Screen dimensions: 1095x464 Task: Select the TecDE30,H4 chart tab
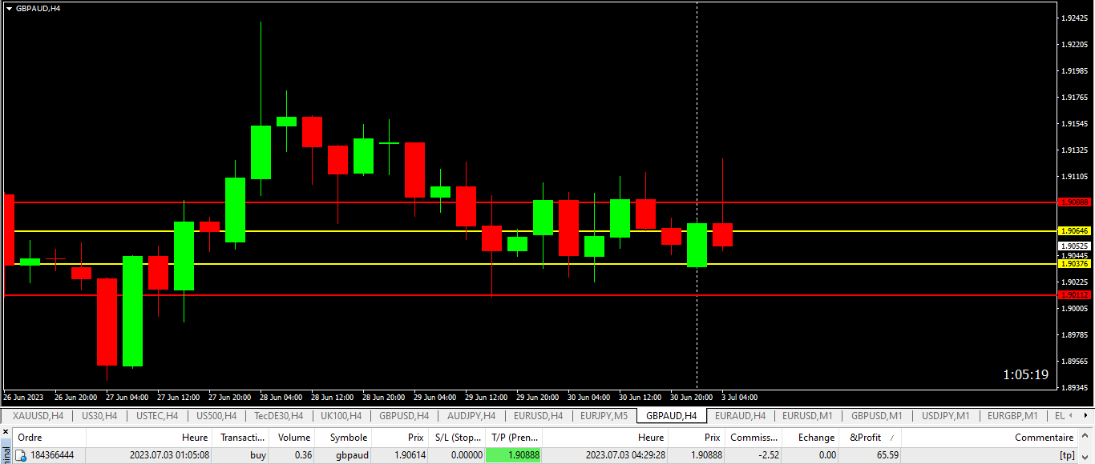pyautogui.click(x=278, y=416)
